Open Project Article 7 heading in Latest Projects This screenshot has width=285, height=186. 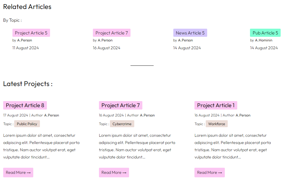(120, 105)
